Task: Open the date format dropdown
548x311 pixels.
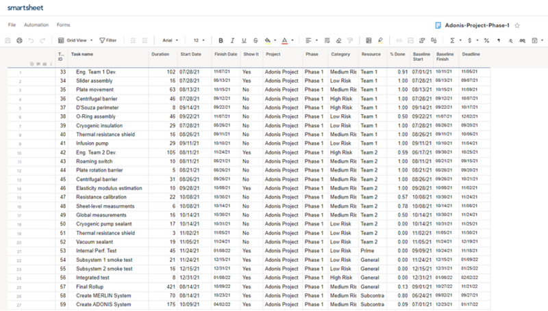Action: pos(537,40)
